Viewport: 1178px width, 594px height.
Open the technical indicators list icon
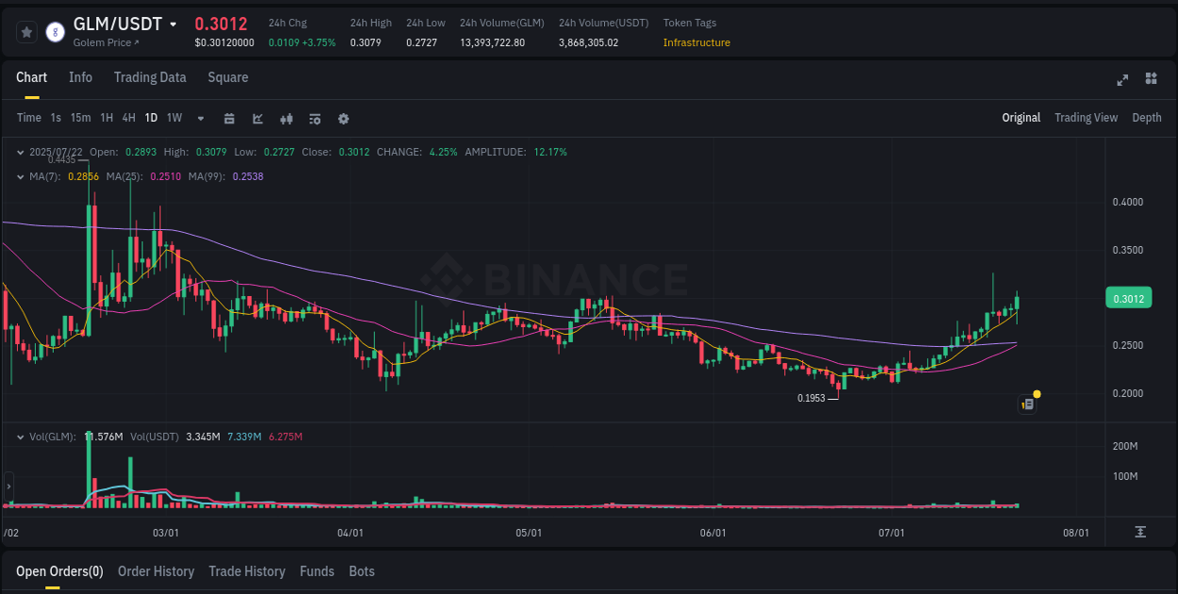(314, 118)
